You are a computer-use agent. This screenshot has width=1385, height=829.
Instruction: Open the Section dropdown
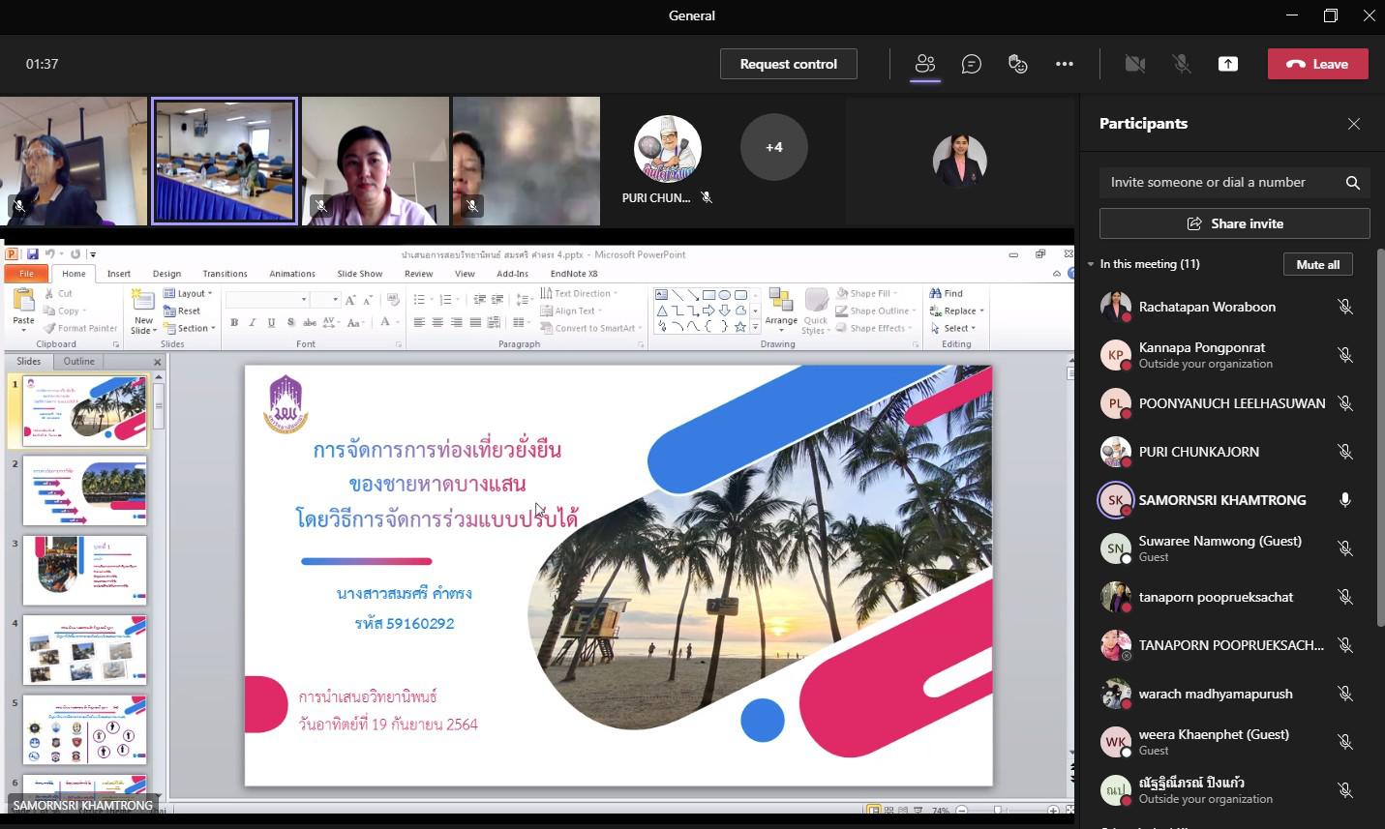point(190,328)
